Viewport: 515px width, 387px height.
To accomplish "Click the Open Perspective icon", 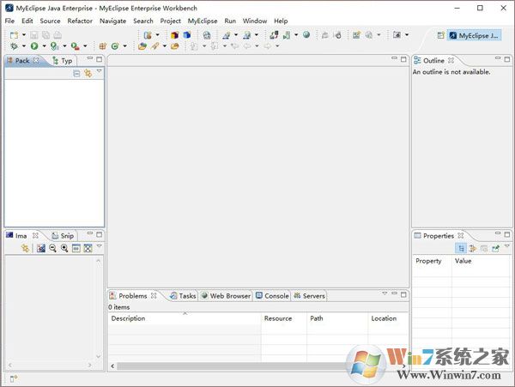I will coord(440,36).
